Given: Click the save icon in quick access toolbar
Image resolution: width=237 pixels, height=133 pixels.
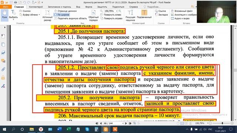Looking at the screenshot, I should click(x=11, y=2).
